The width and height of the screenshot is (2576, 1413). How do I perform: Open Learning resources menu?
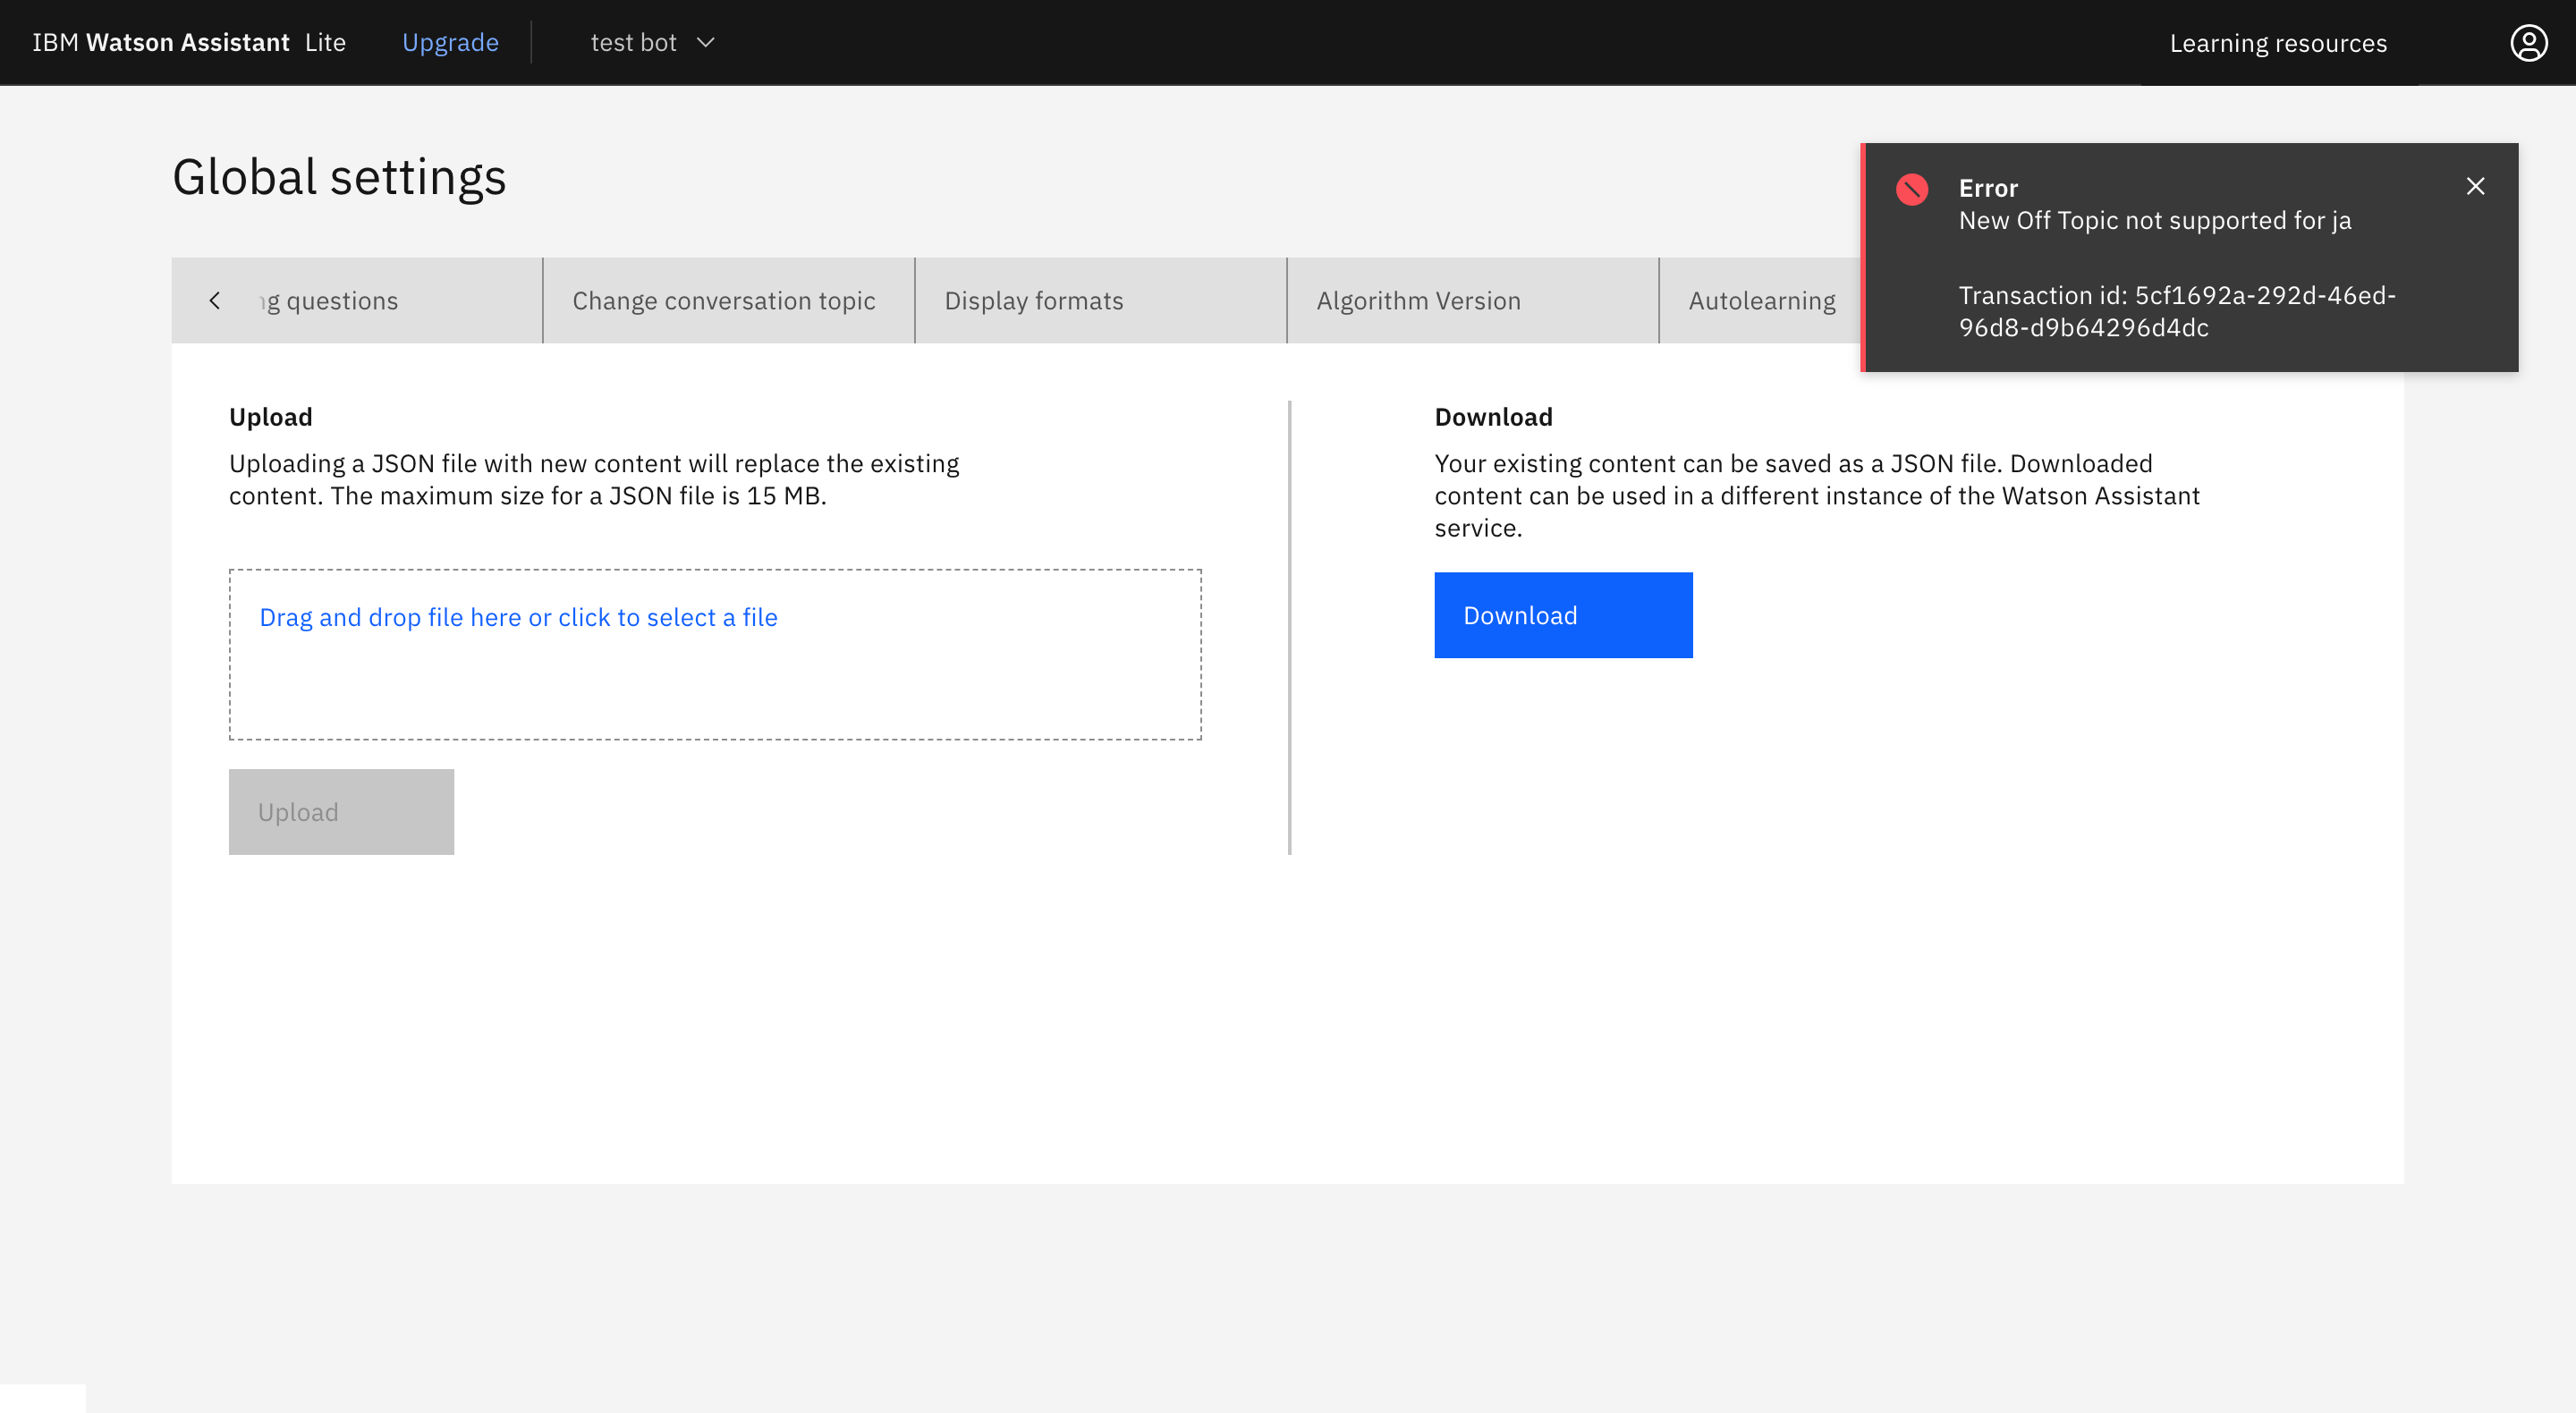point(2278,43)
